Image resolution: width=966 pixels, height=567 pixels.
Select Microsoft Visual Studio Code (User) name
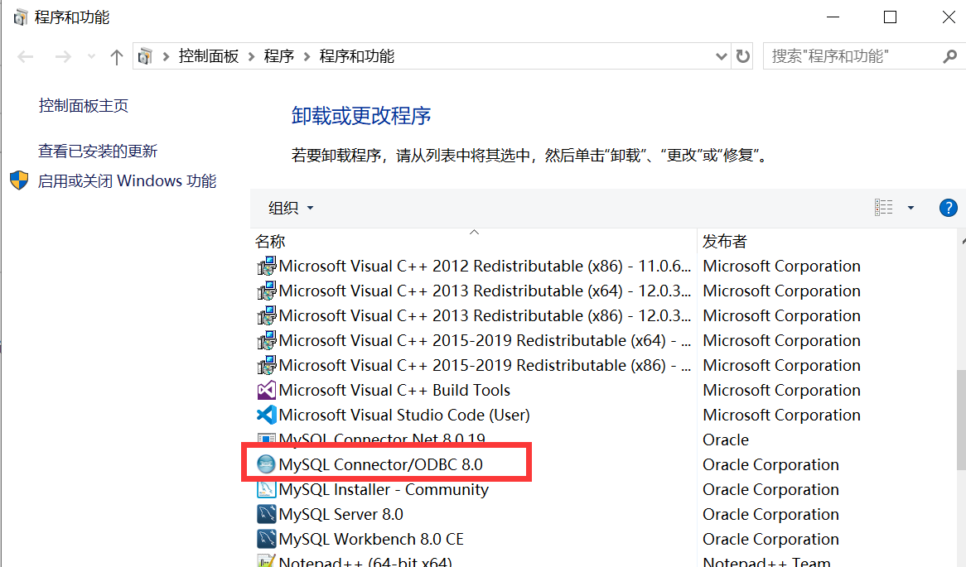point(404,415)
